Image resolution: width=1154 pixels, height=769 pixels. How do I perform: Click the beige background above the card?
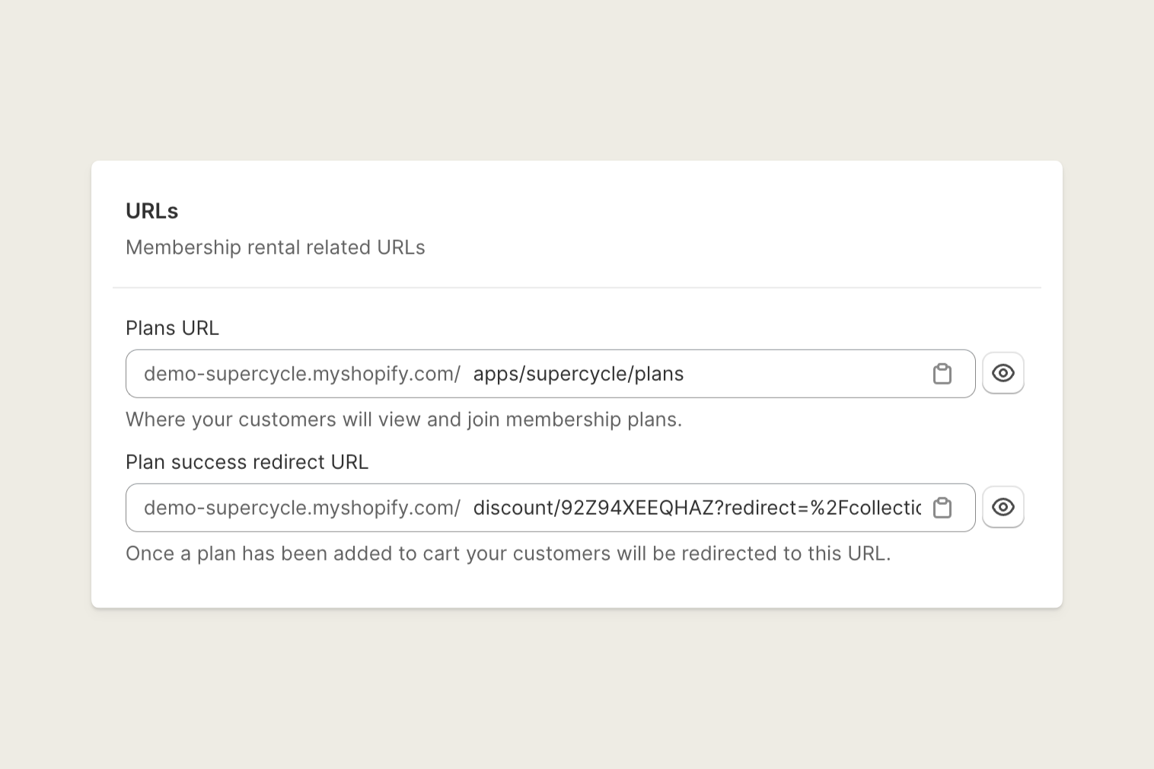576,76
